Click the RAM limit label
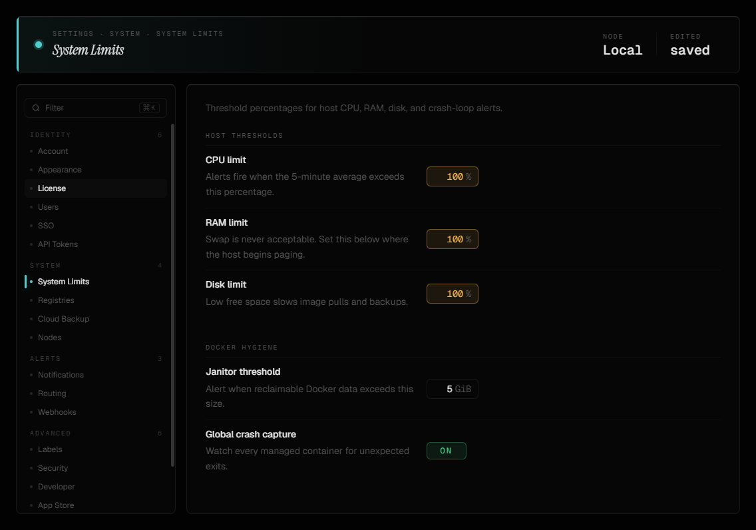The width and height of the screenshot is (756, 530). [227, 223]
